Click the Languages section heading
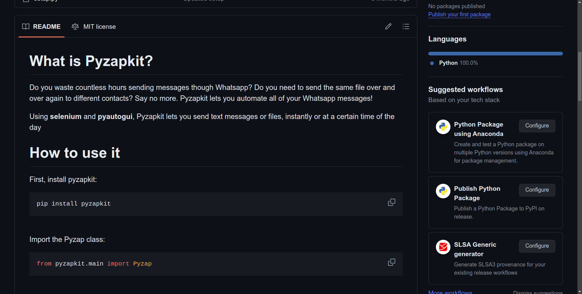 click(x=447, y=39)
